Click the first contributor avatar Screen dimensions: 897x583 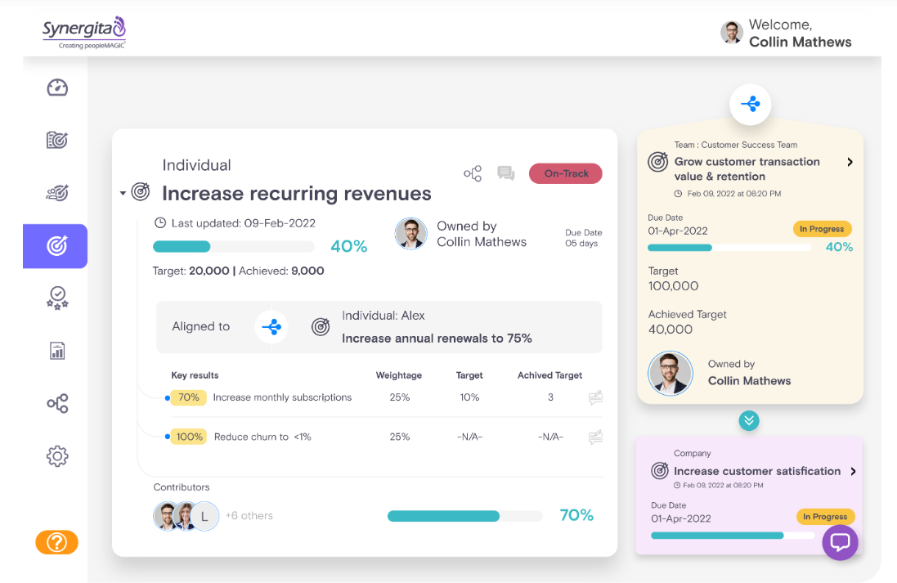click(167, 516)
